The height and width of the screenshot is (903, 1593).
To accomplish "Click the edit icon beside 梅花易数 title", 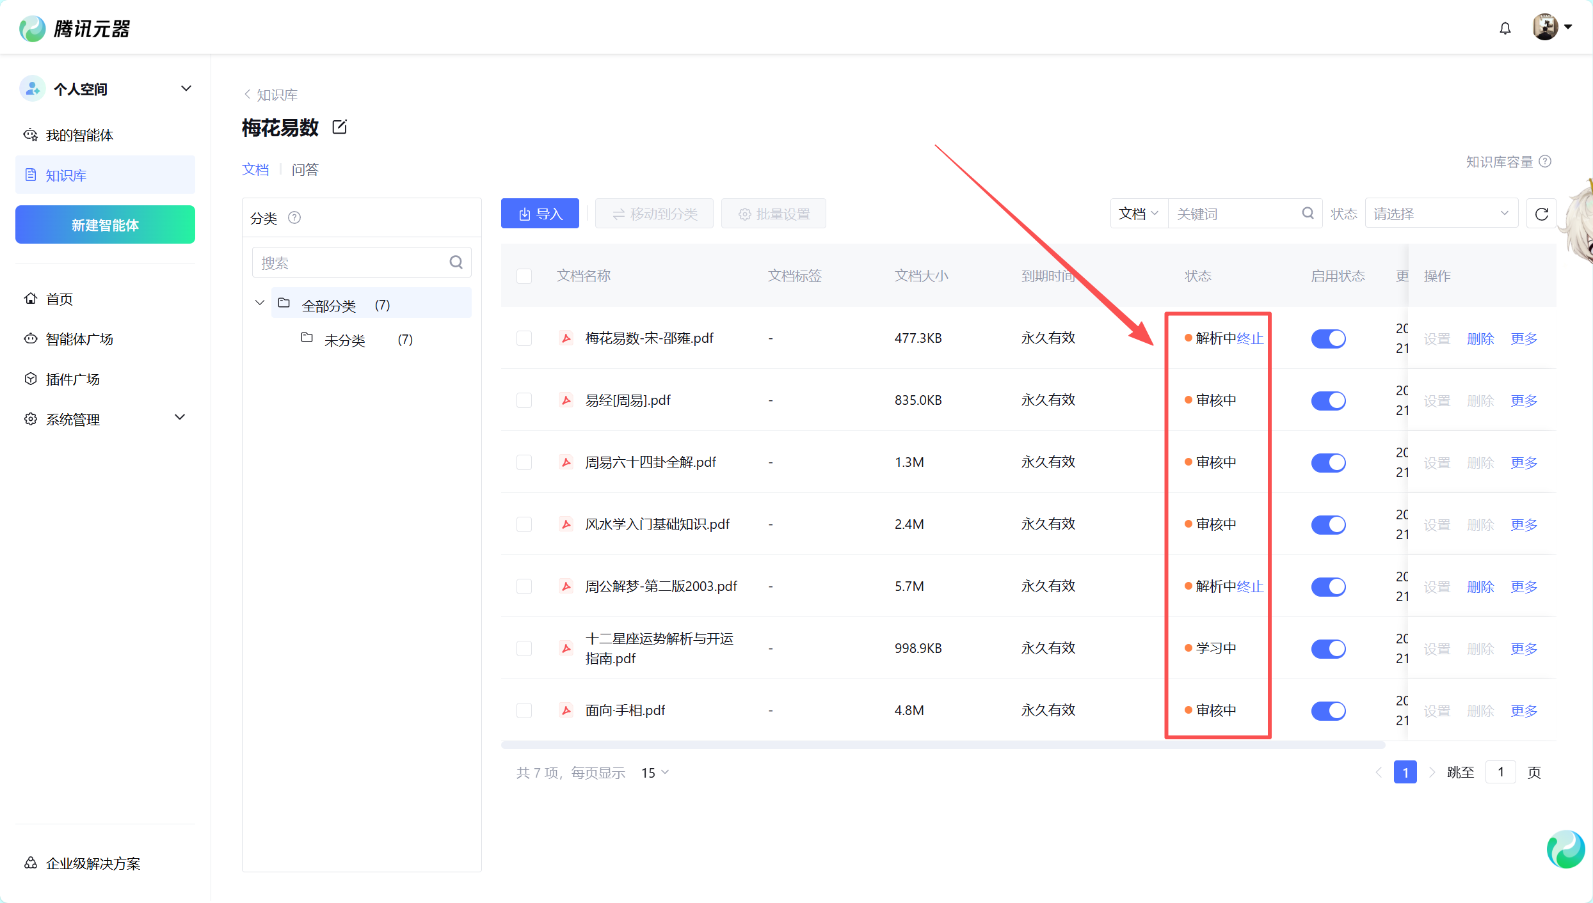I will (340, 127).
